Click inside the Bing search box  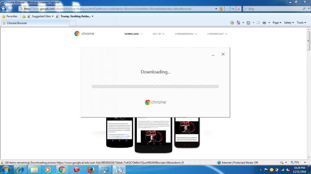click(271, 8)
